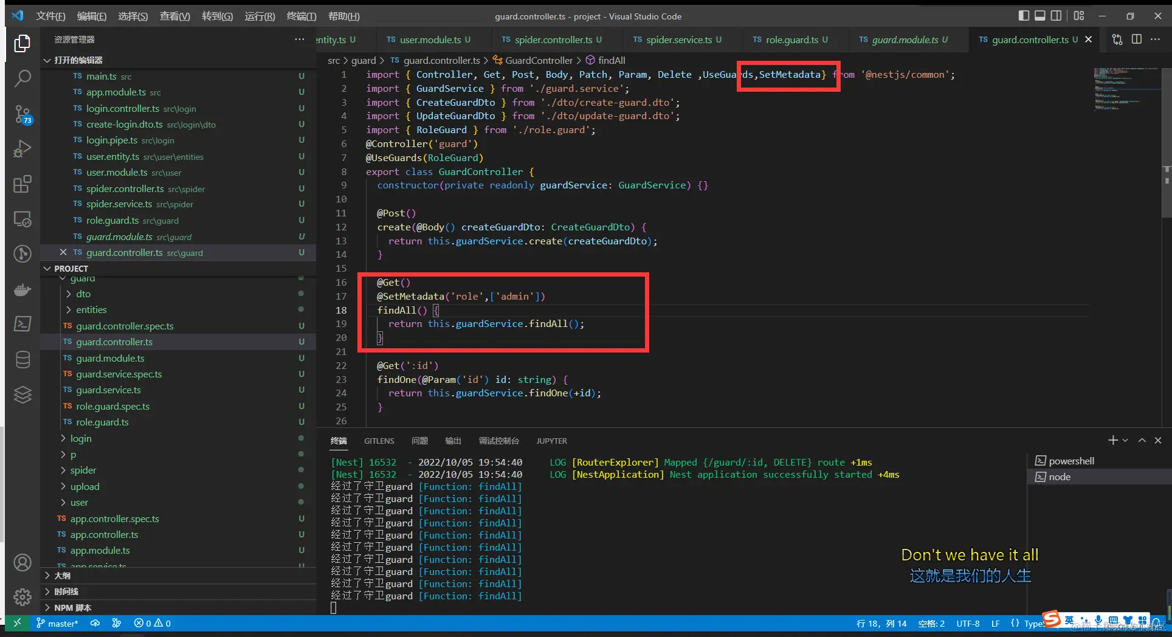1172x637 pixels.
Task: Open changes compare icon in editor toolbar
Action: tap(1117, 40)
